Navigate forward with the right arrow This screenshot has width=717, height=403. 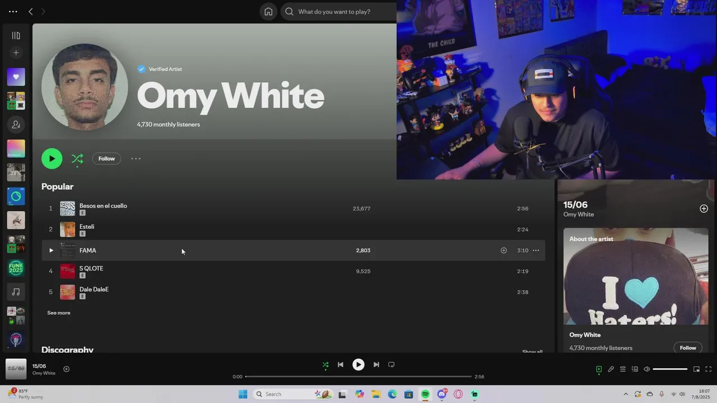[43, 11]
